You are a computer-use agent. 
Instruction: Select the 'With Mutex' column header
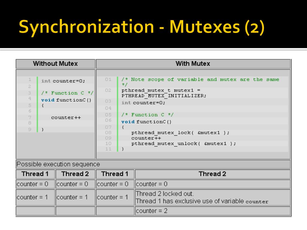coord(193,64)
